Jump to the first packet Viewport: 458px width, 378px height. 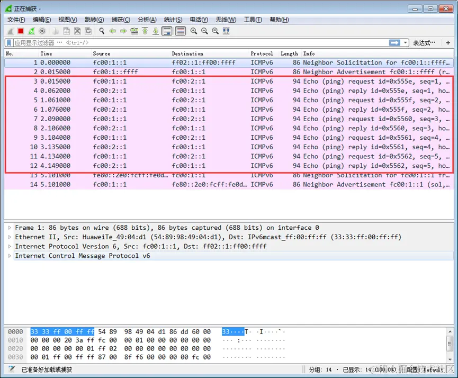click(145, 31)
